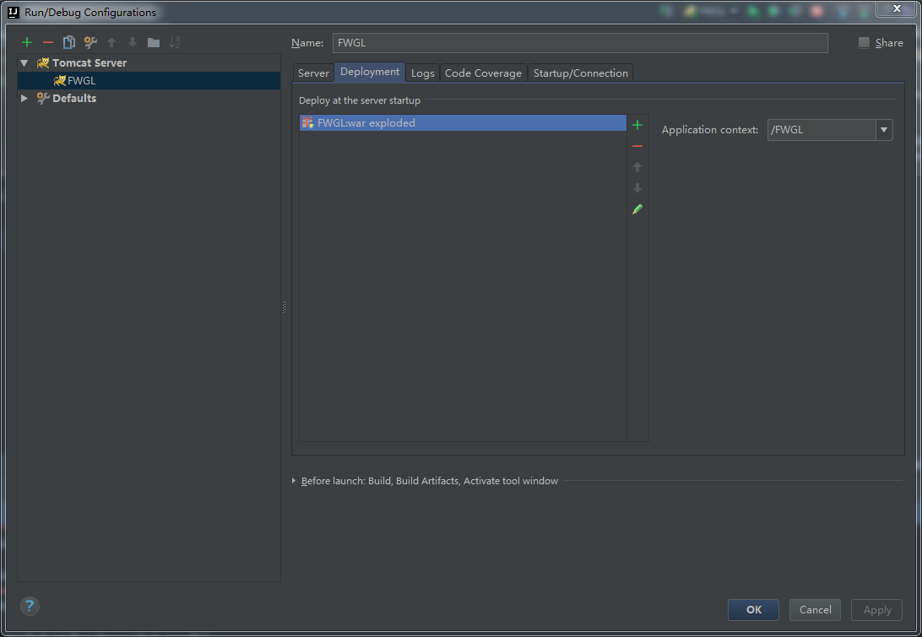This screenshot has height=637, width=922.
Task: Expand Before launch section
Action: [x=294, y=481]
